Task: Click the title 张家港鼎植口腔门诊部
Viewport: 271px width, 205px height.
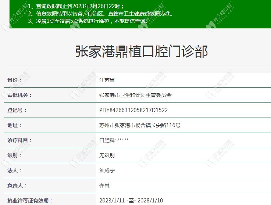Action: coord(141,51)
